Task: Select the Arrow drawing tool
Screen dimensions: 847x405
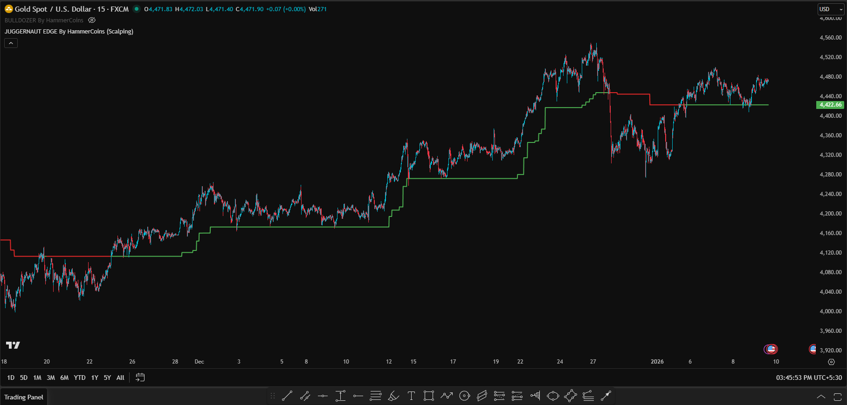Action: tap(606, 396)
